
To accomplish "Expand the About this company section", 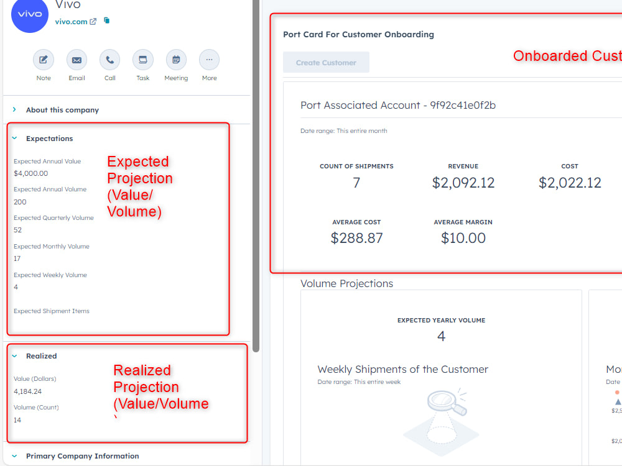I will [63, 109].
